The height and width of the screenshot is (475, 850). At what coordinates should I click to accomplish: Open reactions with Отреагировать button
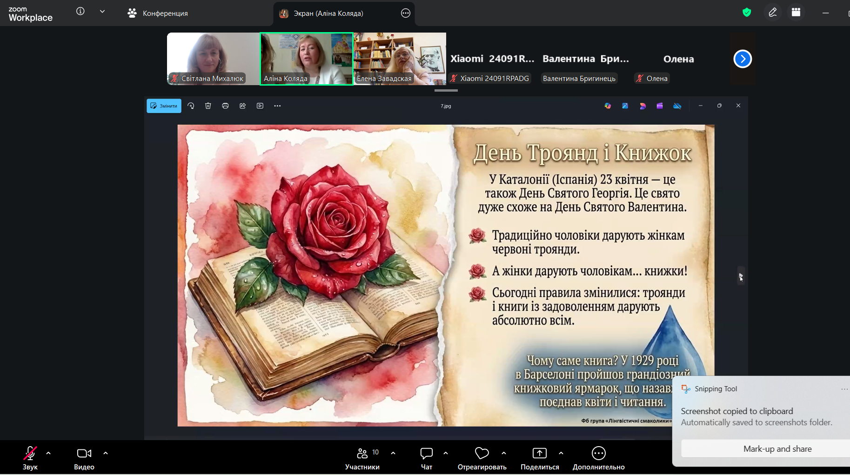(482, 458)
